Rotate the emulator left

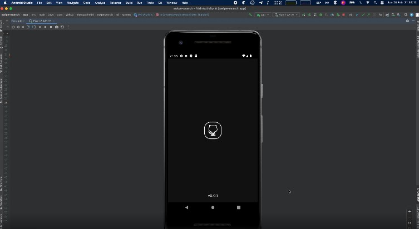[28, 27]
